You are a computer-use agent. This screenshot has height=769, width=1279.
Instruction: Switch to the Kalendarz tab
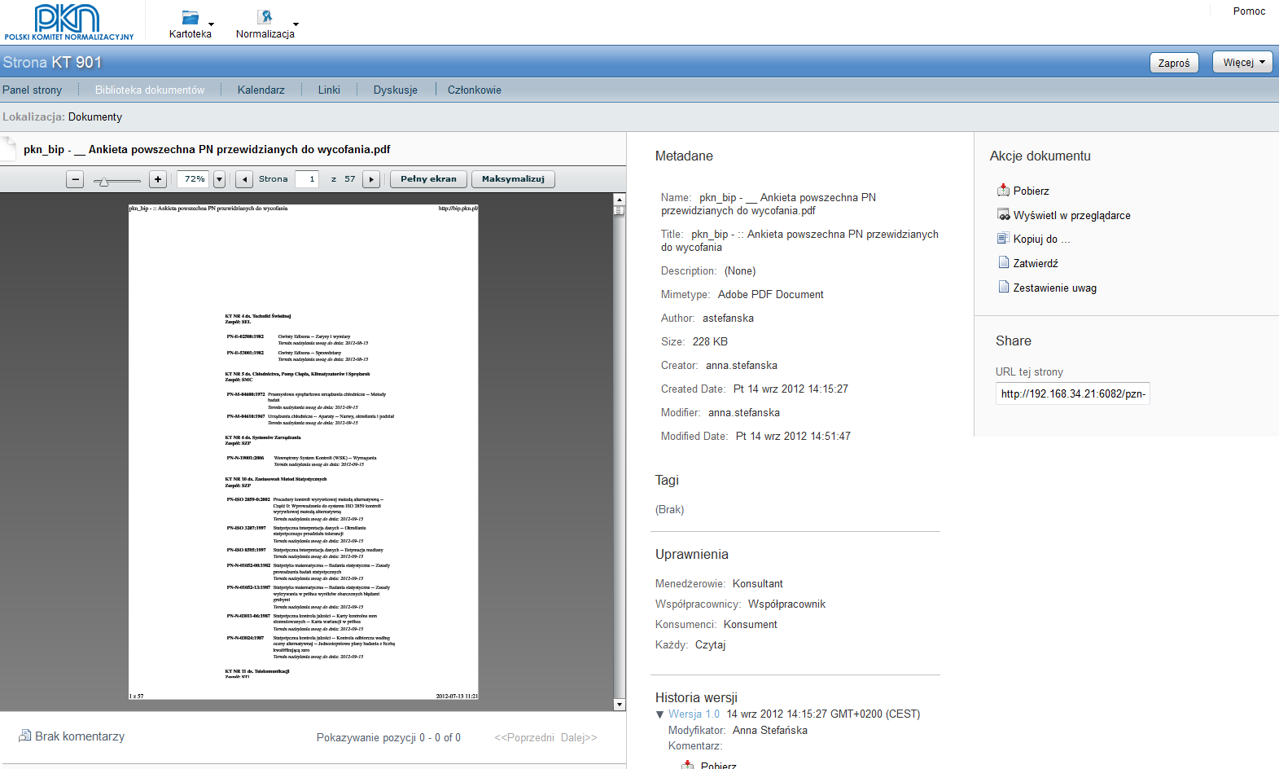pos(261,90)
